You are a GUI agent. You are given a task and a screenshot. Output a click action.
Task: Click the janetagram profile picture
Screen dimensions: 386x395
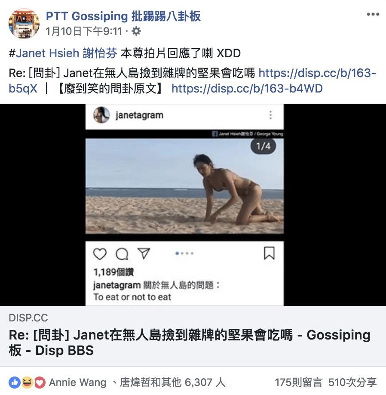point(101,115)
